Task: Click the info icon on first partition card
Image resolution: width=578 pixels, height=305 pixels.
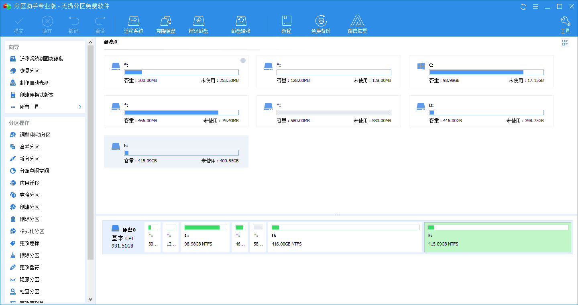Action: (x=243, y=61)
